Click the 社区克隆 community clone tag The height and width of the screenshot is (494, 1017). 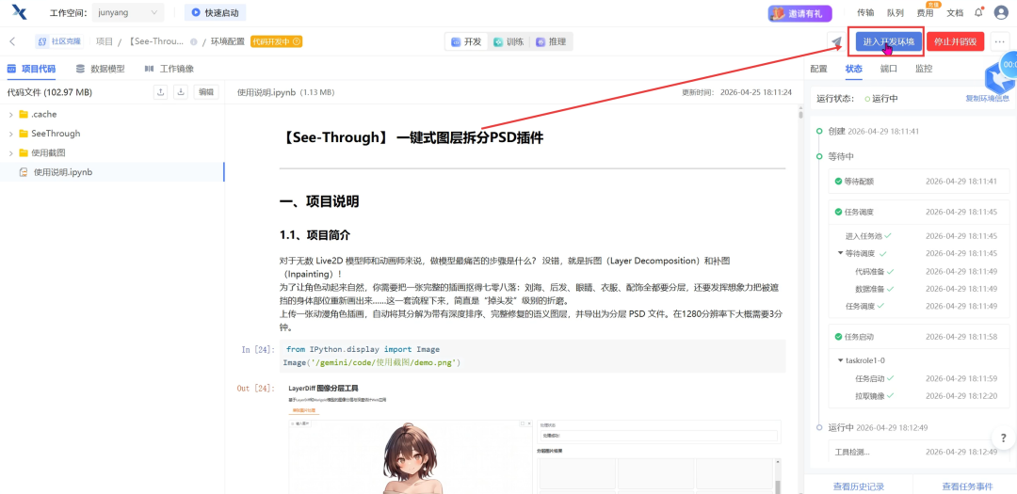(x=59, y=41)
